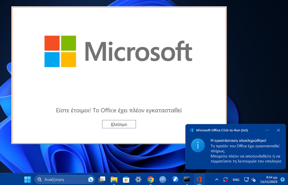Click 'Είστε έτοιμοι! Το Office έχει πλέον εγκατασταθεί' message
Image resolution: width=288 pixels, height=185 pixels.
click(119, 110)
